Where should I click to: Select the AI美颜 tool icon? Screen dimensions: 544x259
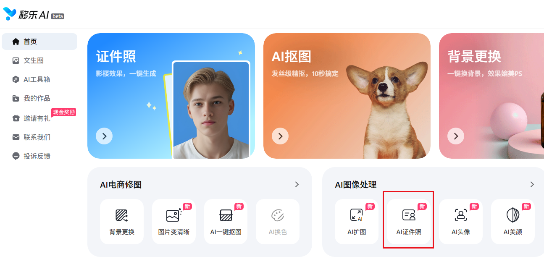click(512, 215)
